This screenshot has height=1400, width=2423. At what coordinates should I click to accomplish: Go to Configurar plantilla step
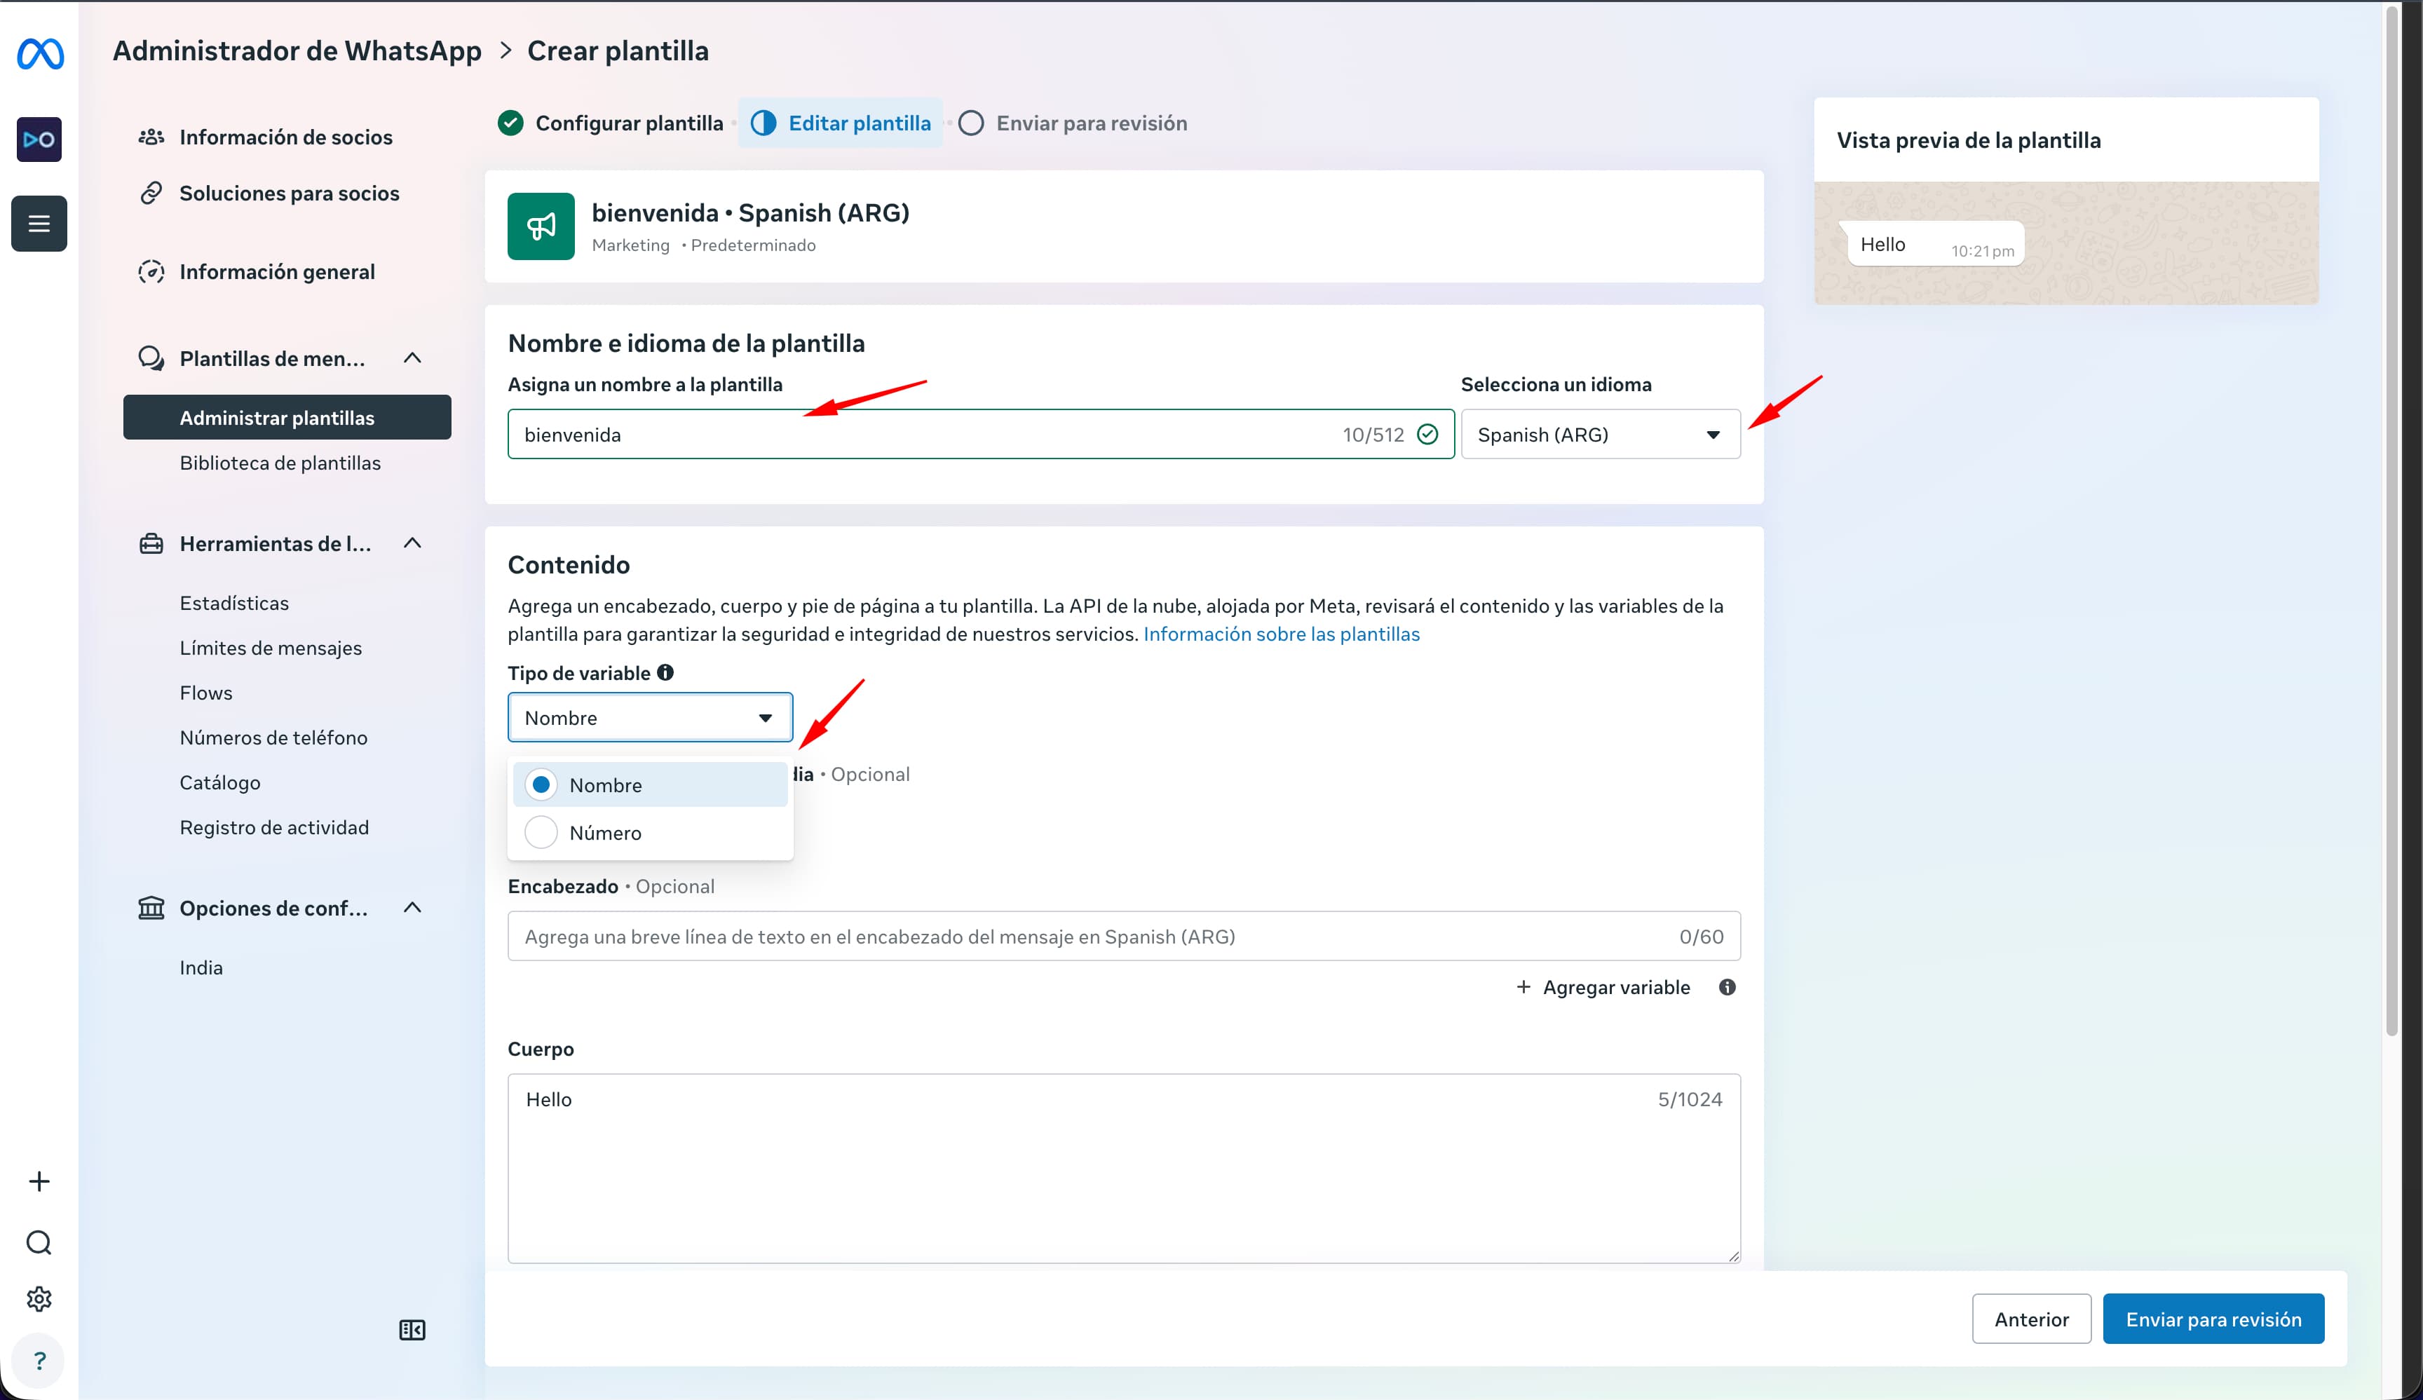[611, 123]
